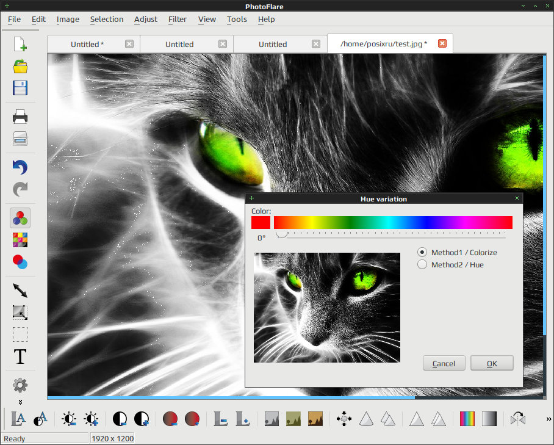Click the Open file folder icon
This screenshot has width=554, height=445.
pyautogui.click(x=20, y=66)
